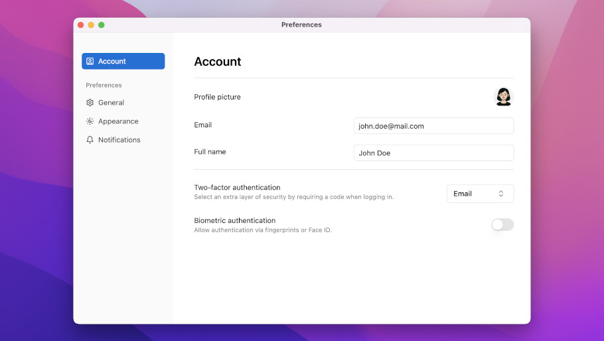
Task: Open the profile picture avatar
Action: [x=504, y=97]
